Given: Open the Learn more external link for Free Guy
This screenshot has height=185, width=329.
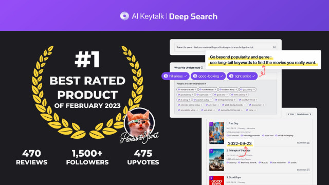Looking at the screenshot, I should (x=303, y=143).
